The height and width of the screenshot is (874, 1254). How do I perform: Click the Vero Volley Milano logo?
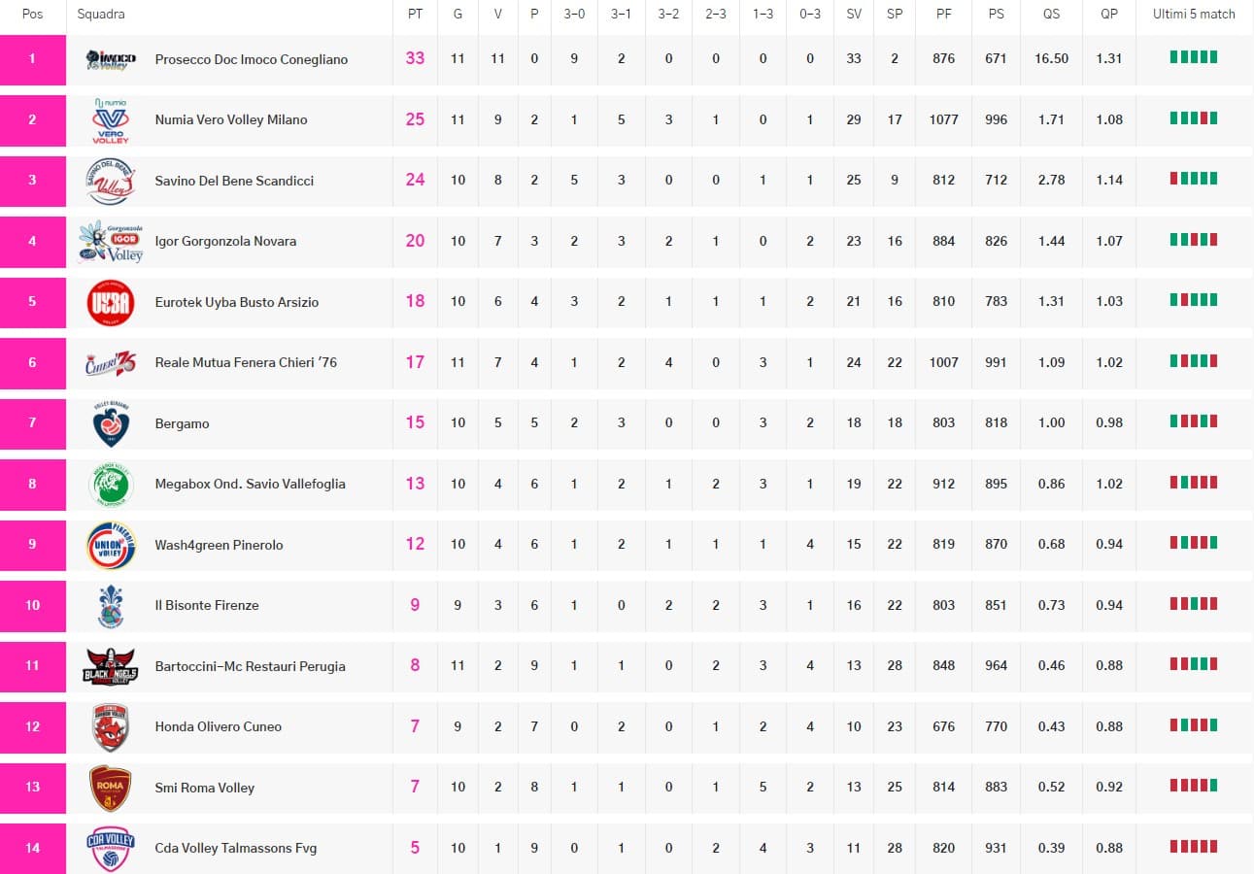[111, 120]
